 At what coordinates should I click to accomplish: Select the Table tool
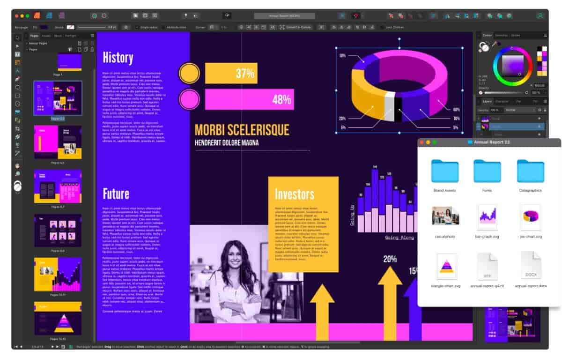(17, 62)
